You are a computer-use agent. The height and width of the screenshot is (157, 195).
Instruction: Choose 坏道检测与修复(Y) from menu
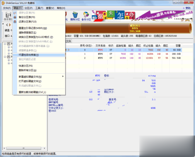tap(29, 55)
